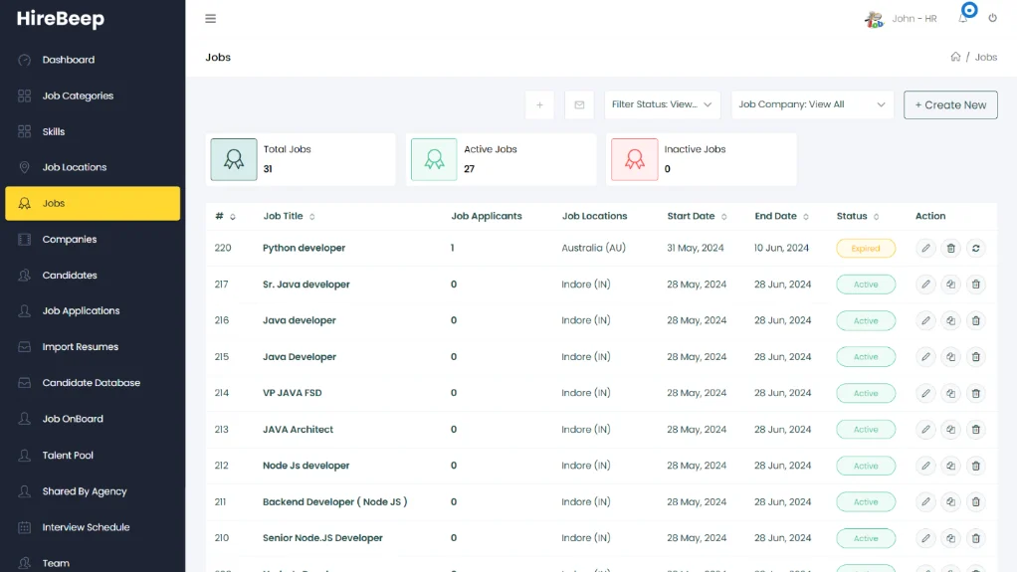
Task: Open the Filter Status dropdown
Action: (663, 104)
